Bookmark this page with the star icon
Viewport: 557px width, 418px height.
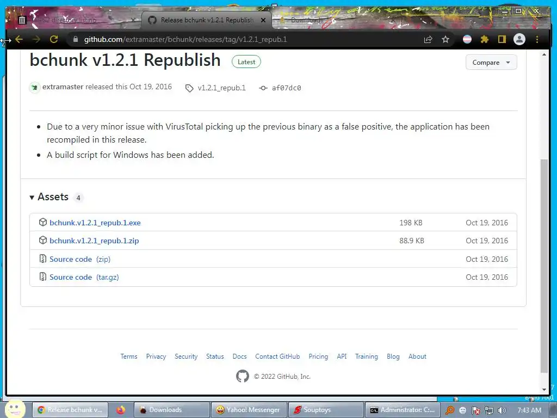pos(445,39)
